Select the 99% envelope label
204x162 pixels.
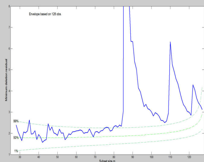pos(16,121)
